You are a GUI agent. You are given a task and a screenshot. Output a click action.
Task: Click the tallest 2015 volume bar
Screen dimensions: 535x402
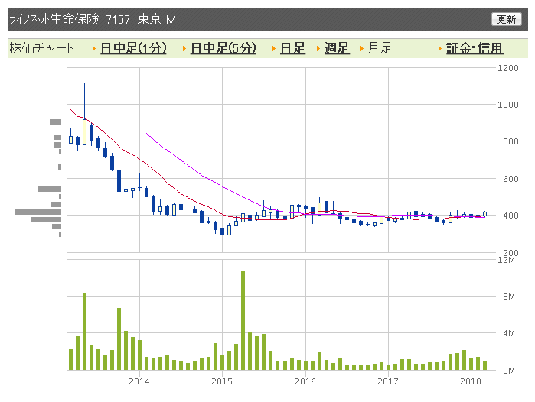pyautogui.click(x=243, y=320)
